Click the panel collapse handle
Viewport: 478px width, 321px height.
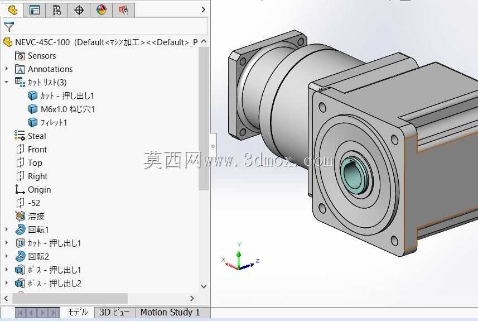point(214,146)
